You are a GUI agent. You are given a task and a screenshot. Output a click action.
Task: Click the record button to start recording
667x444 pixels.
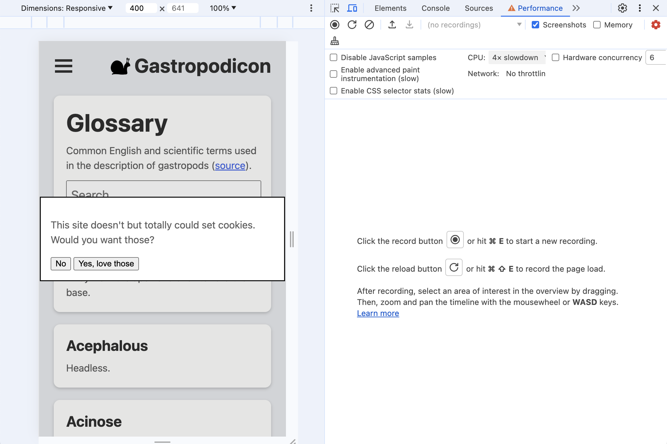pos(335,24)
